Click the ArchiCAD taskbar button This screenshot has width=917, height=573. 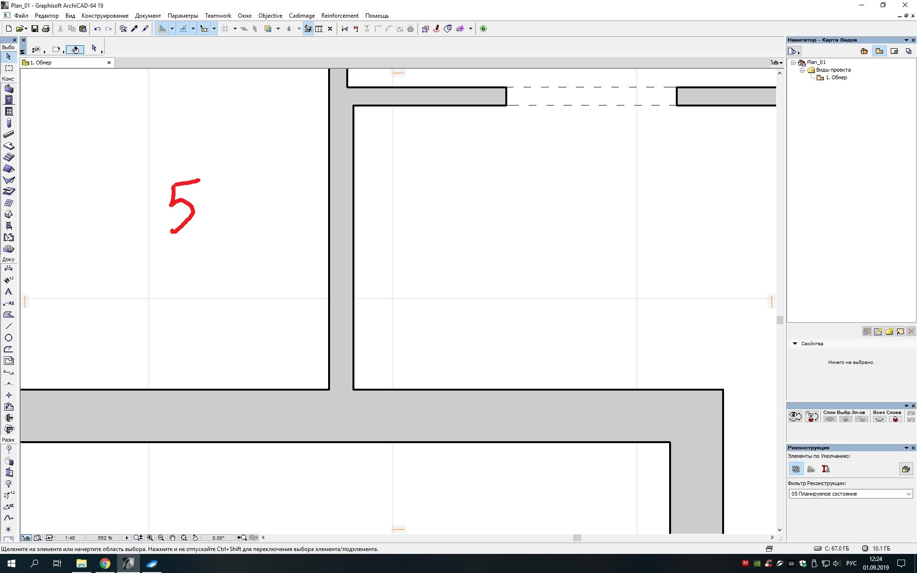(129, 563)
